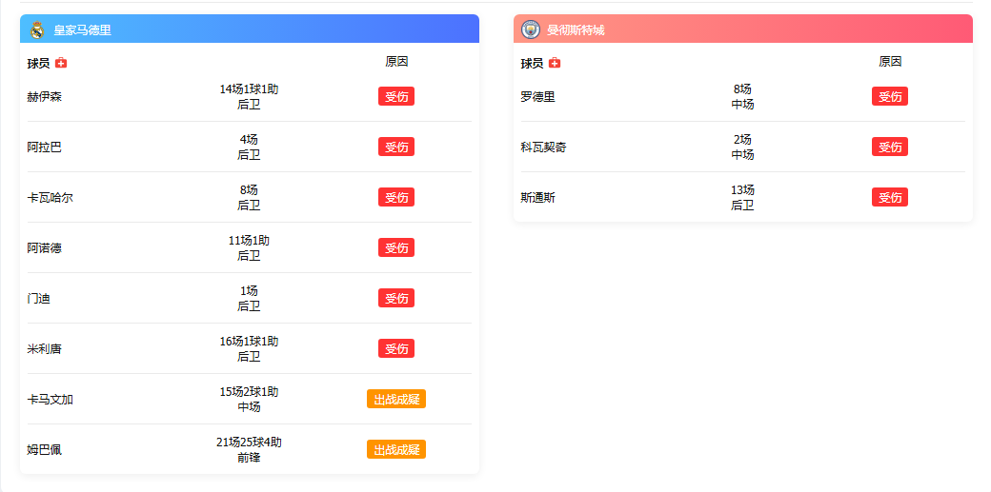Click the 受伤 badge for 卡瓦哈尔

click(396, 197)
